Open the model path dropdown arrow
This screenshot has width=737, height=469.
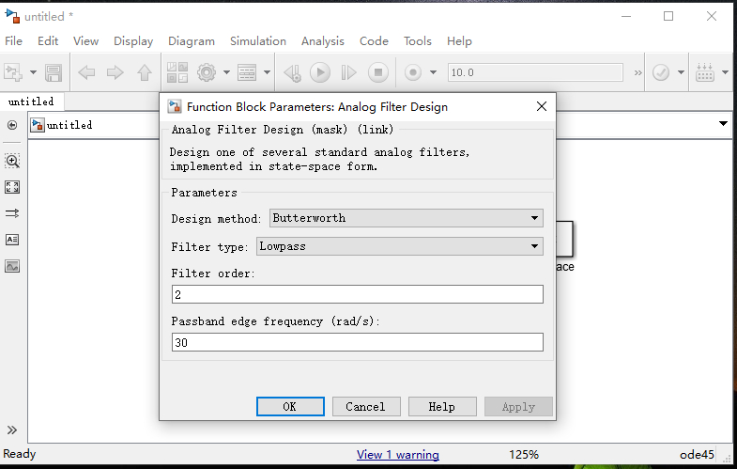(x=723, y=124)
